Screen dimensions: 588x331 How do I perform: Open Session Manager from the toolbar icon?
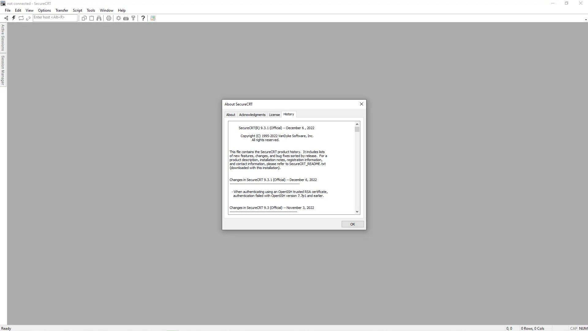click(x=6, y=18)
